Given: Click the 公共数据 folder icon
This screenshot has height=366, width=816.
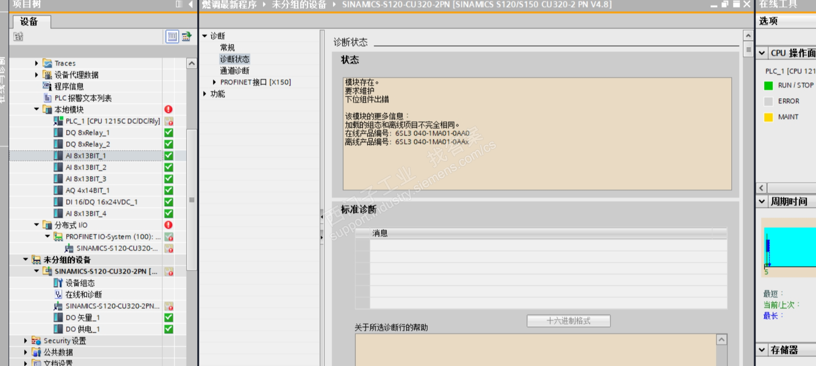Looking at the screenshot, I should 37,352.
